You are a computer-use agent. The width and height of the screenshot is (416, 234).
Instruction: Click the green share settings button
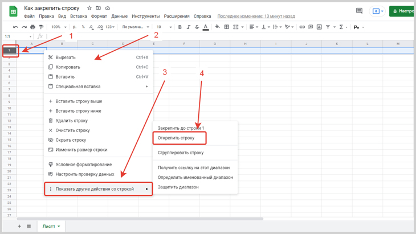401,11
